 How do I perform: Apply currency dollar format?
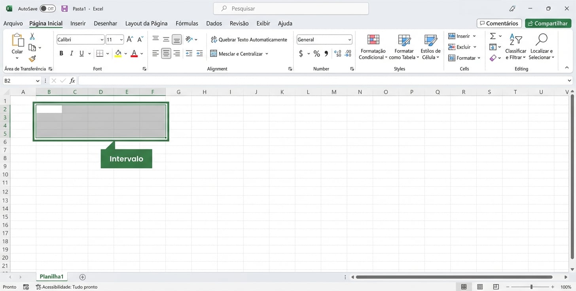coord(301,53)
